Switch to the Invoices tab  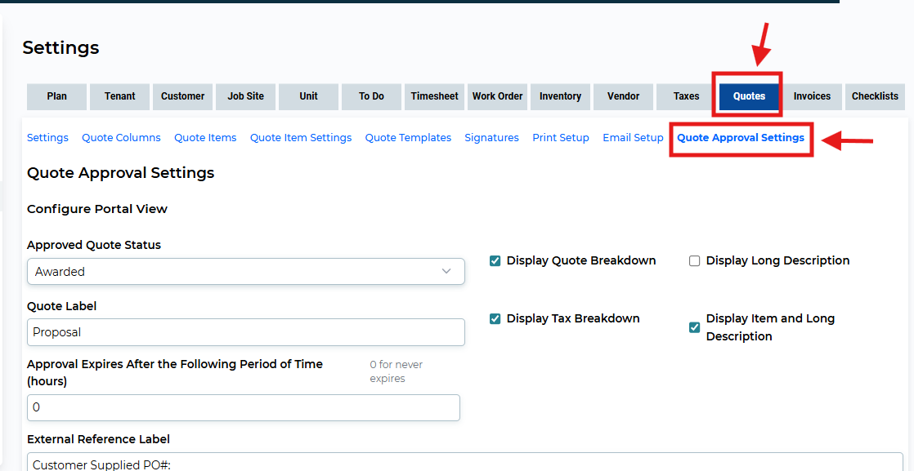(812, 96)
